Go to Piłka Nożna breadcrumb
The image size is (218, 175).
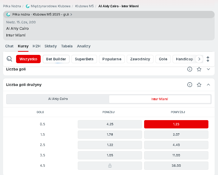click(x=12, y=6)
